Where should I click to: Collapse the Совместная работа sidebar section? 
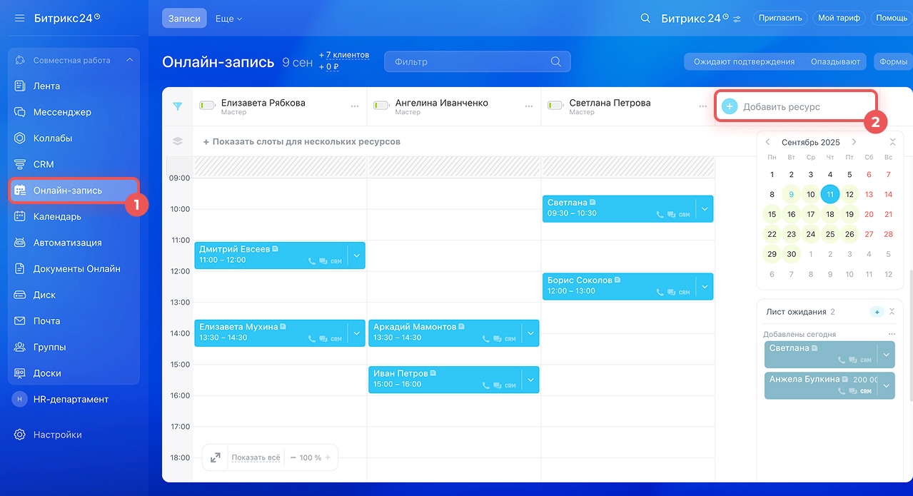coord(129,61)
